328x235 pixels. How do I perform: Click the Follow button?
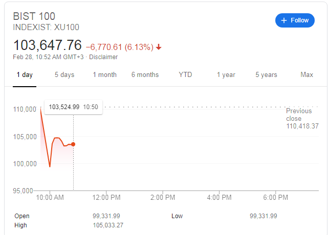(x=295, y=20)
